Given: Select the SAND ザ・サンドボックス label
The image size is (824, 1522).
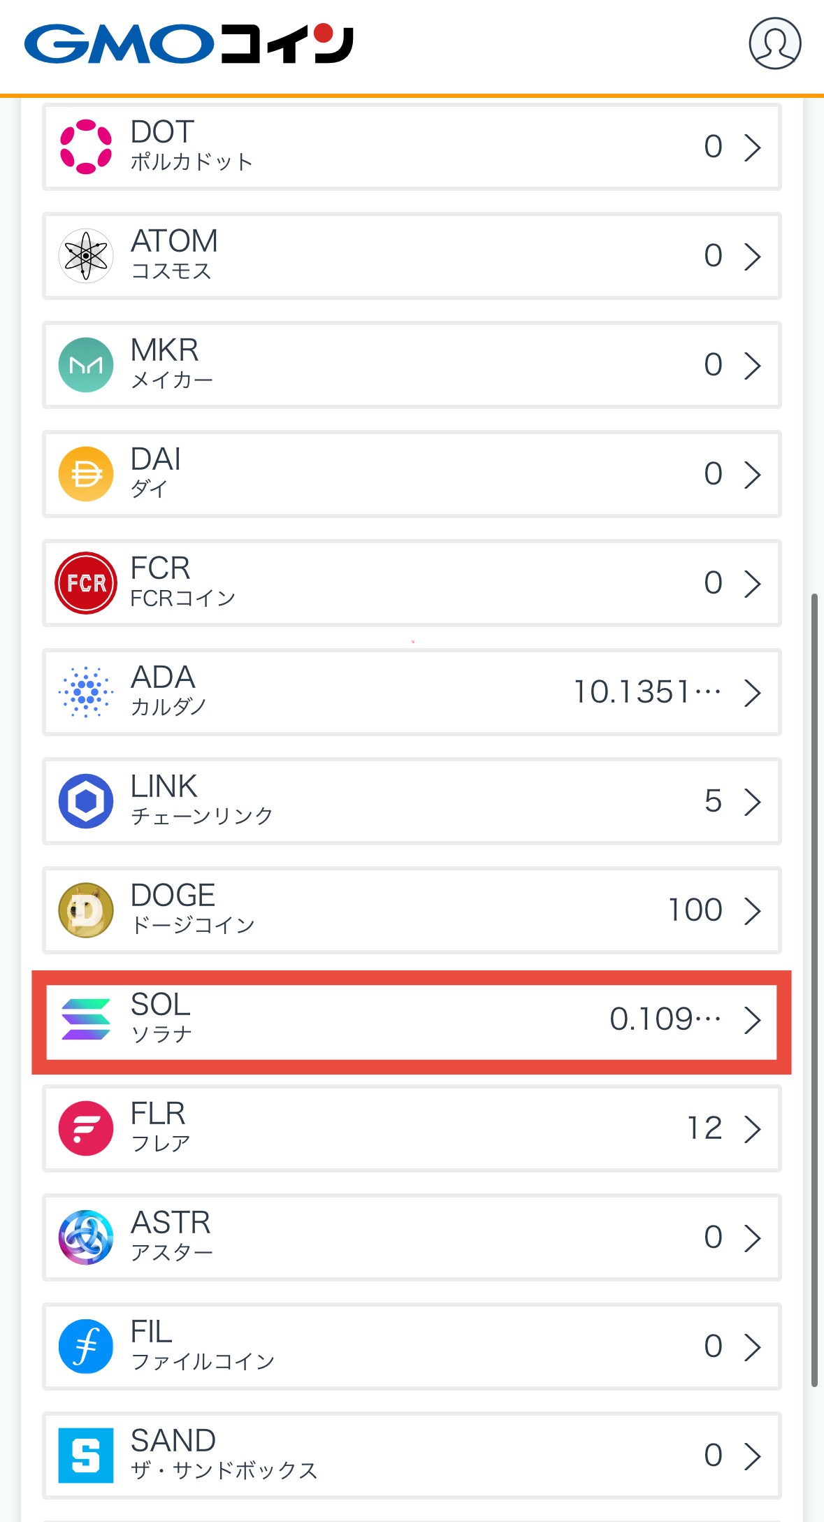Looking at the screenshot, I should [x=224, y=1454].
